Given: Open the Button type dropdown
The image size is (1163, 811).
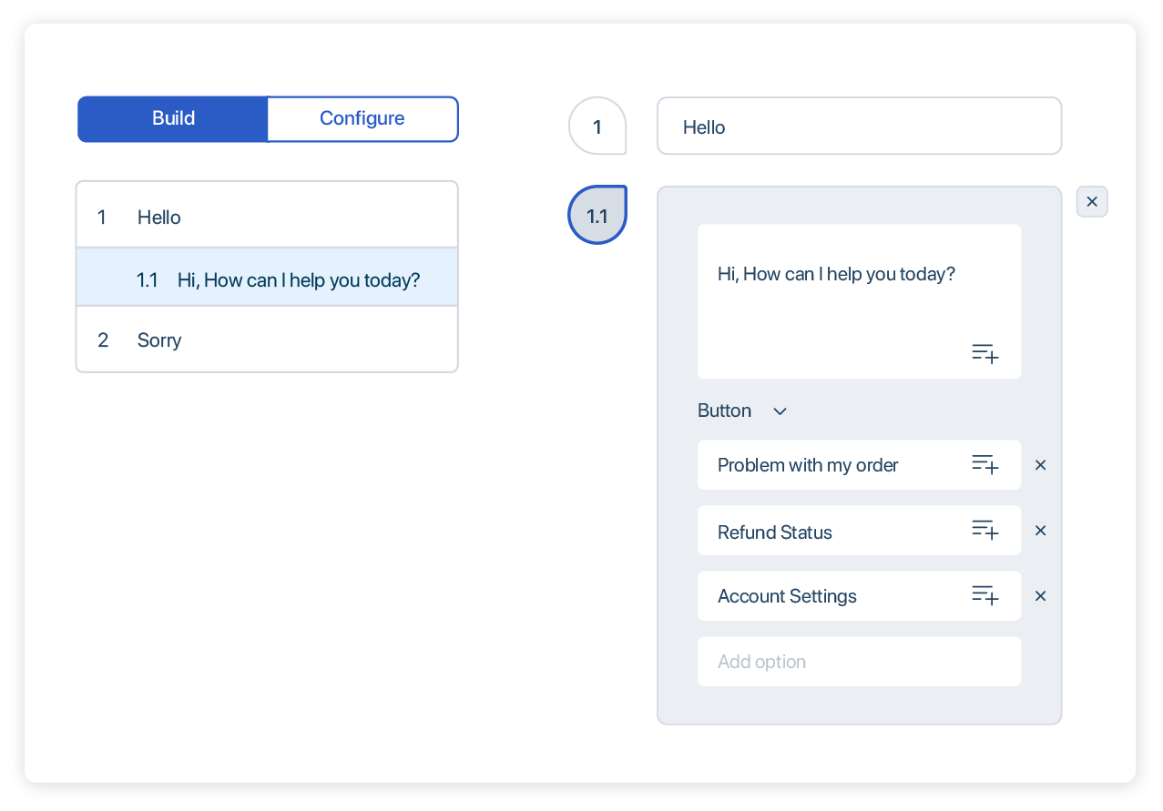Looking at the screenshot, I should (x=742, y=411).
